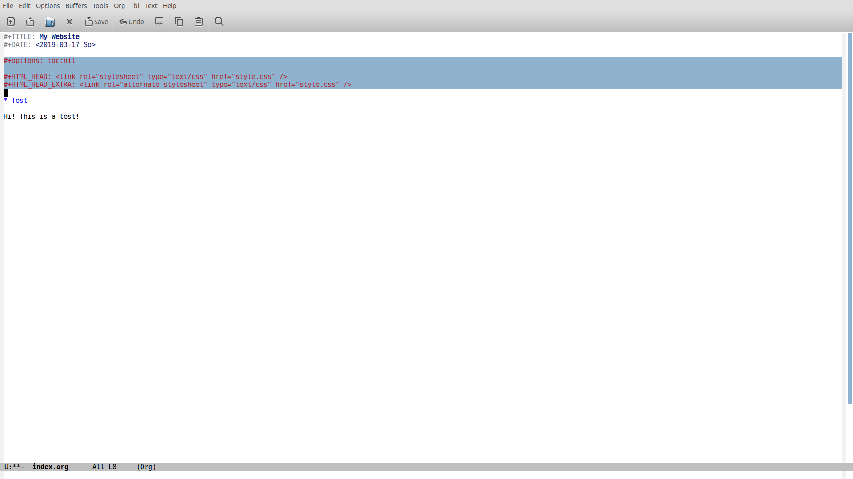853x479 pixels.
Task: Open the Org menu
Action: coord(119,6)
